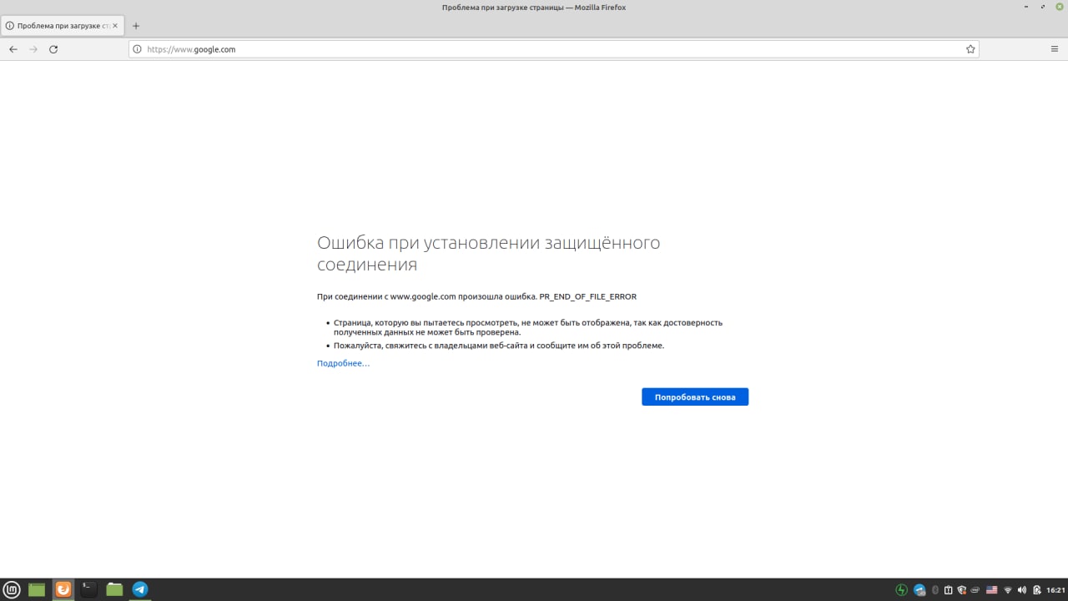1068x601 pixels.
Task: Click the show desktop green icon in taskbar
Action: pos(37,590)
